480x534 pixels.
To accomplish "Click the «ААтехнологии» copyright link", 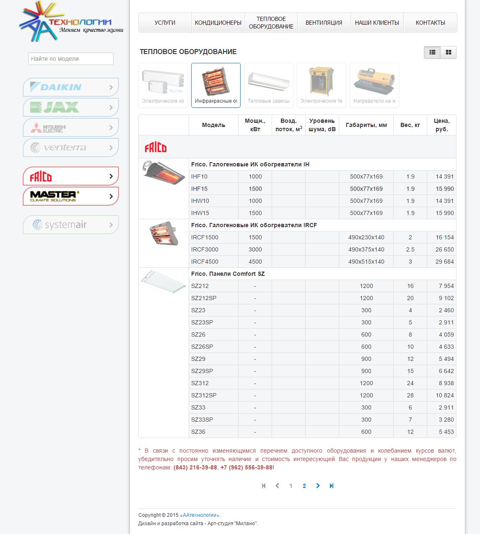I will (199, 515).
